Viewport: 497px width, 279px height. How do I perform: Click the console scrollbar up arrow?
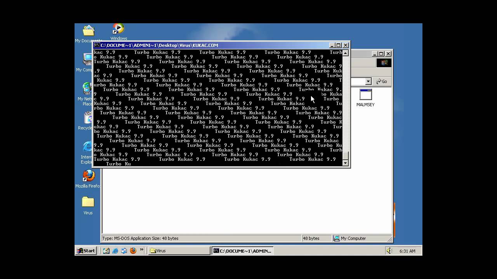[346, 53]
